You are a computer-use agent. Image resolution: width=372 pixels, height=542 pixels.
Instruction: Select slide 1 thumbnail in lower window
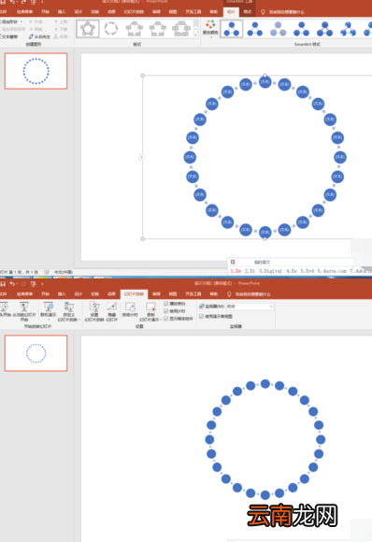(36, 353)
